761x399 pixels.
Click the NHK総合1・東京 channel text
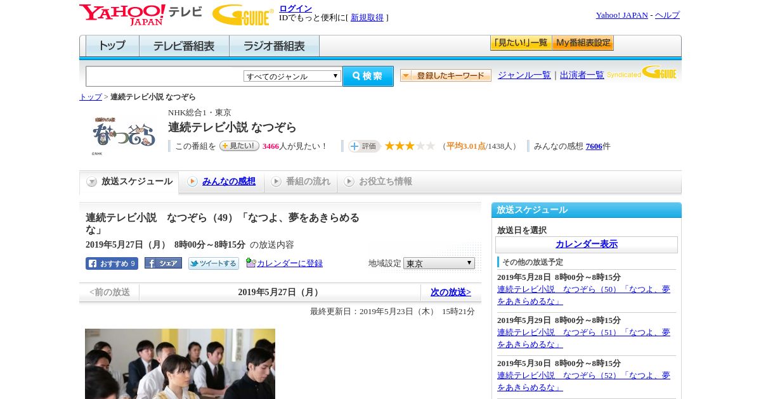pyautogui.click(x=199, y=113)
